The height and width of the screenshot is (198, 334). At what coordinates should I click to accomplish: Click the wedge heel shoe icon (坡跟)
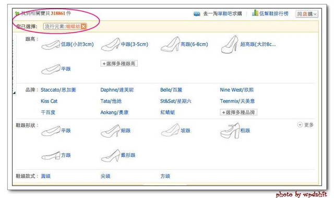coord(171,130)
